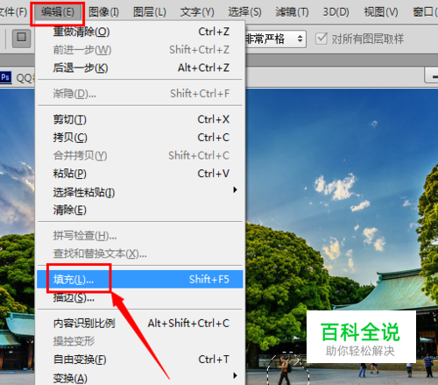Choose 内容识别比例 menu entry
Viewport: 438px width, 385px height.
tap(140, 323)
